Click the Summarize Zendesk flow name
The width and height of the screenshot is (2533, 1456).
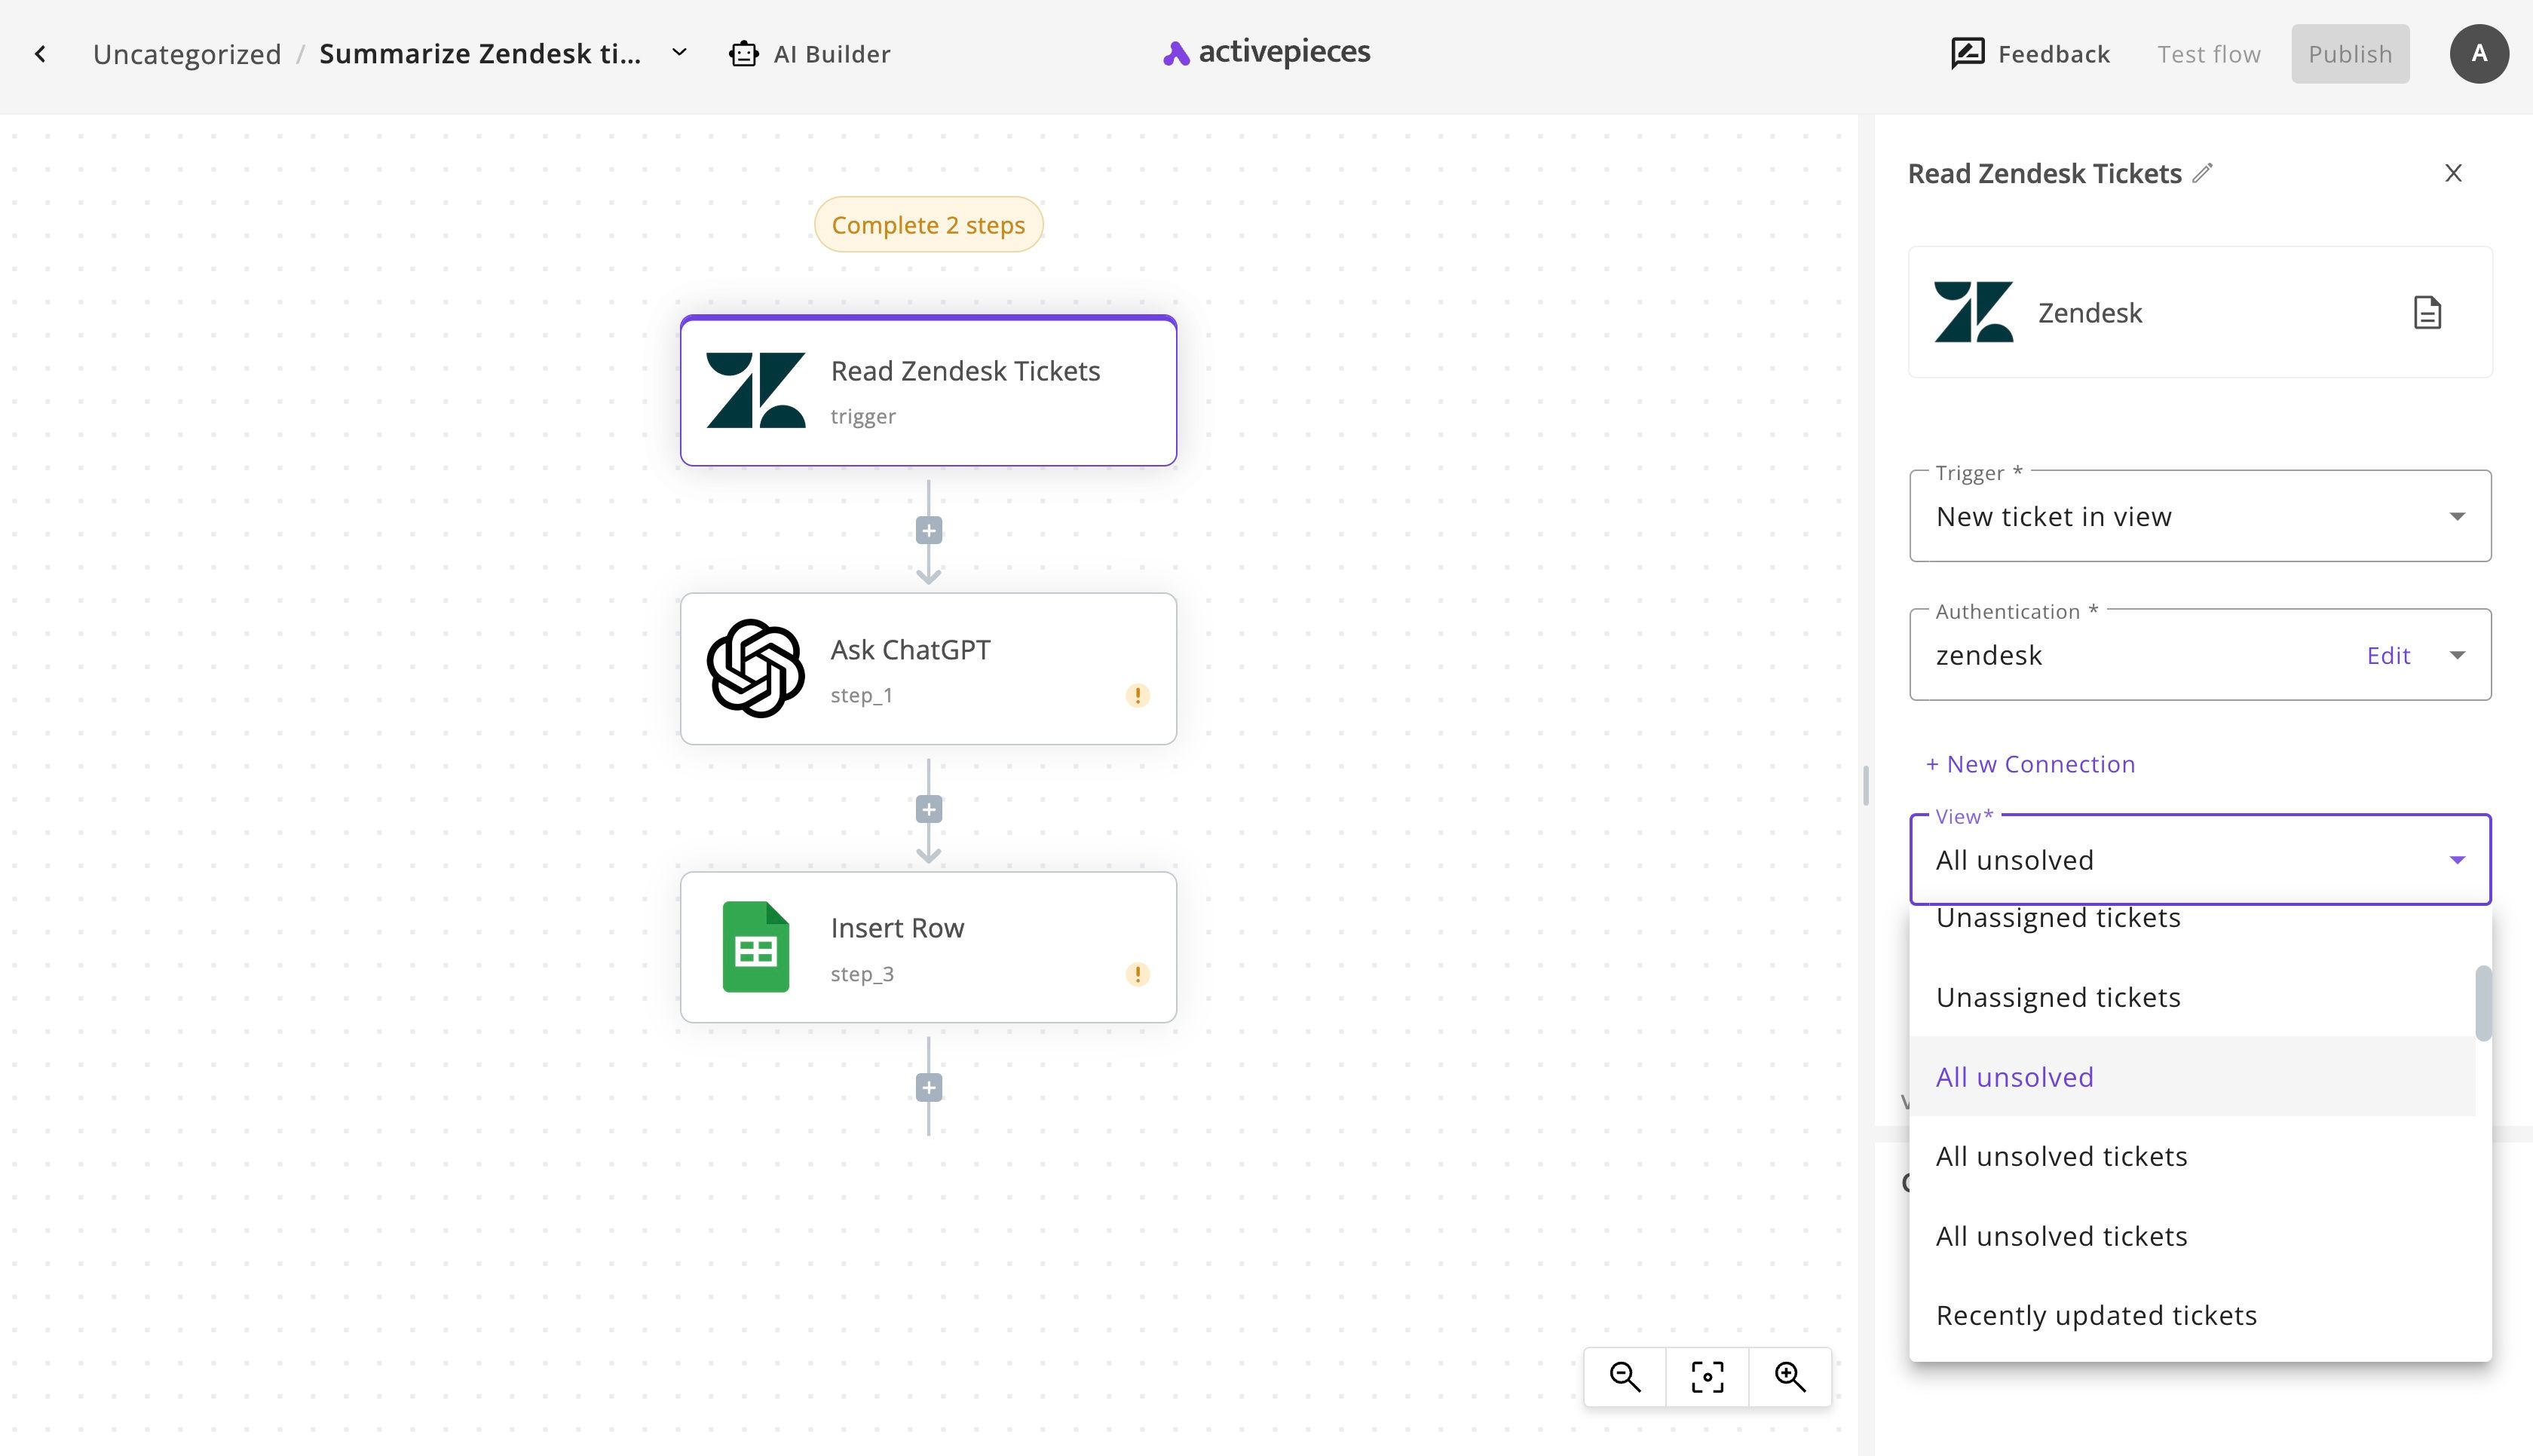point(480,54)
